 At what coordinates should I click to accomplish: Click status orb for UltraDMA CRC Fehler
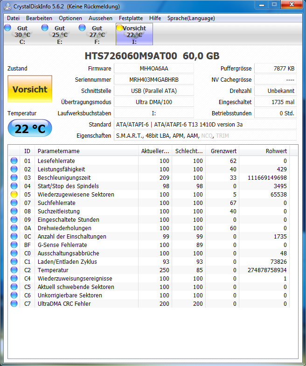point(14,303)
